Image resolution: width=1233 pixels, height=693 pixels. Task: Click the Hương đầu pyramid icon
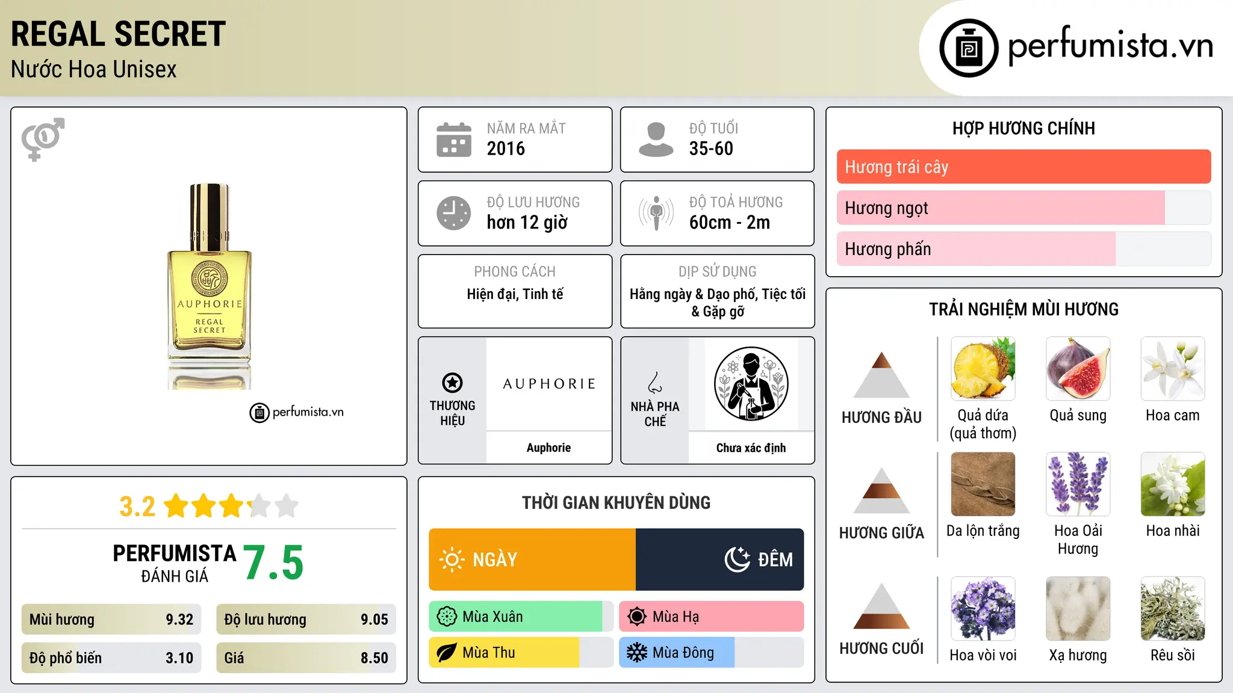(x=881, y=375)
